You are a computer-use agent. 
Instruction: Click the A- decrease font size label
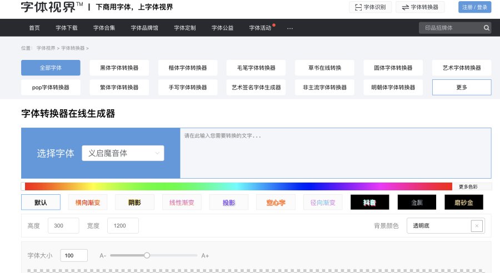pos(103,256)
